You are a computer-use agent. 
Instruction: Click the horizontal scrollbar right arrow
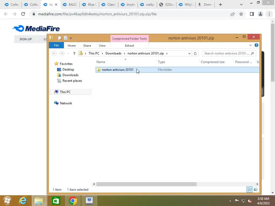[x=257, y=184]
